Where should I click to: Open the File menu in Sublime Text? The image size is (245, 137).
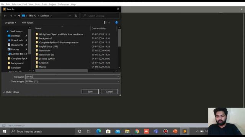coord(3,4)
